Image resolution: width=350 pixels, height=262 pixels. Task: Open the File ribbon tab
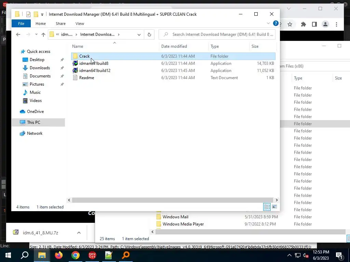point(21,24)
